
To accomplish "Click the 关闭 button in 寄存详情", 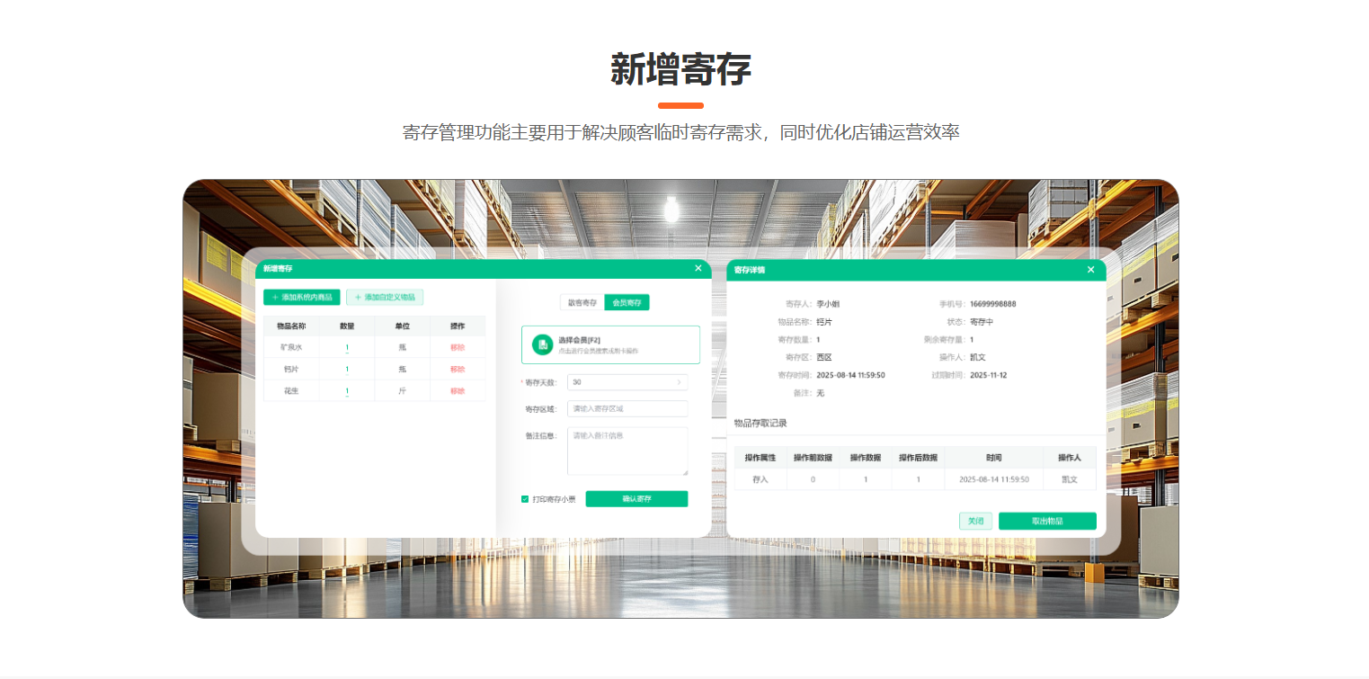I will point(975,521).
